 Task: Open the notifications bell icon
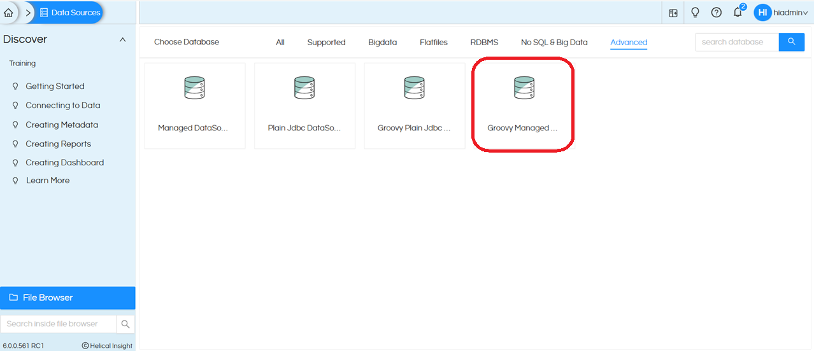[738, 13]
